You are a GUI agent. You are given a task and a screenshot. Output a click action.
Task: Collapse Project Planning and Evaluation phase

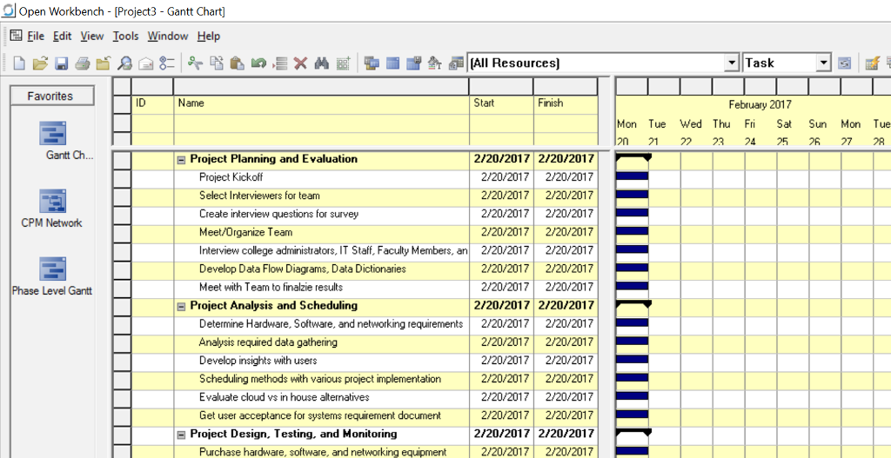tap(181, 160)
